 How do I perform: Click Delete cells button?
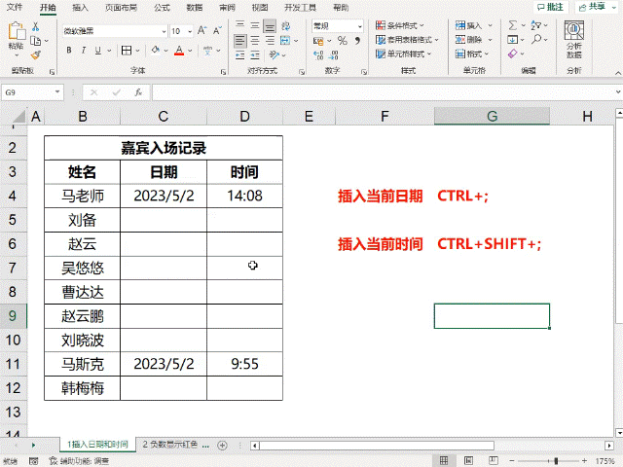pyautogui.click(x=468, y=40)
